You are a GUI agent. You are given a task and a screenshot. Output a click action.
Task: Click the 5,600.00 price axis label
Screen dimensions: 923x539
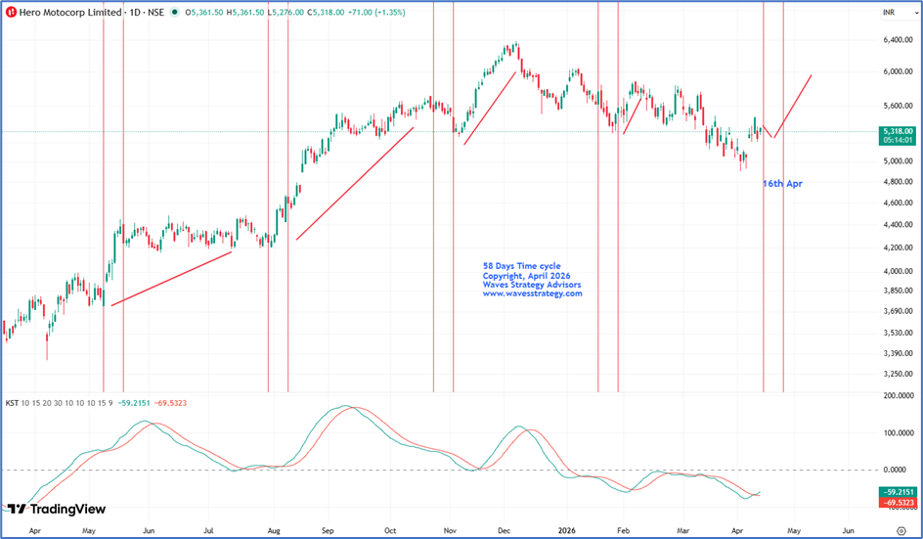(x=897, y=106)
